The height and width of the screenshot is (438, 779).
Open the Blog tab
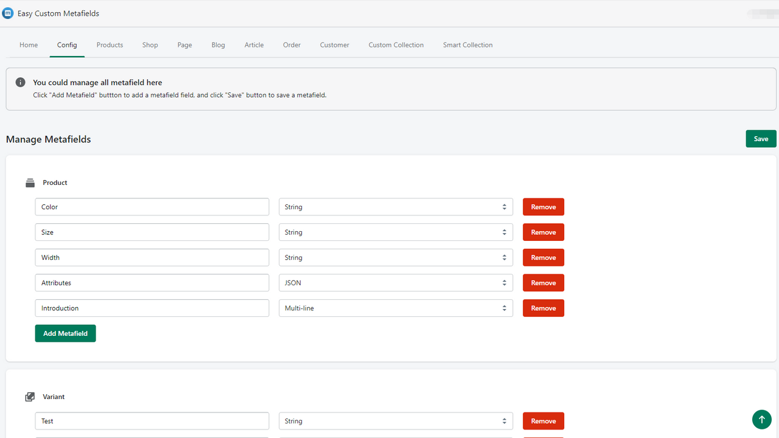click(218, 45)
